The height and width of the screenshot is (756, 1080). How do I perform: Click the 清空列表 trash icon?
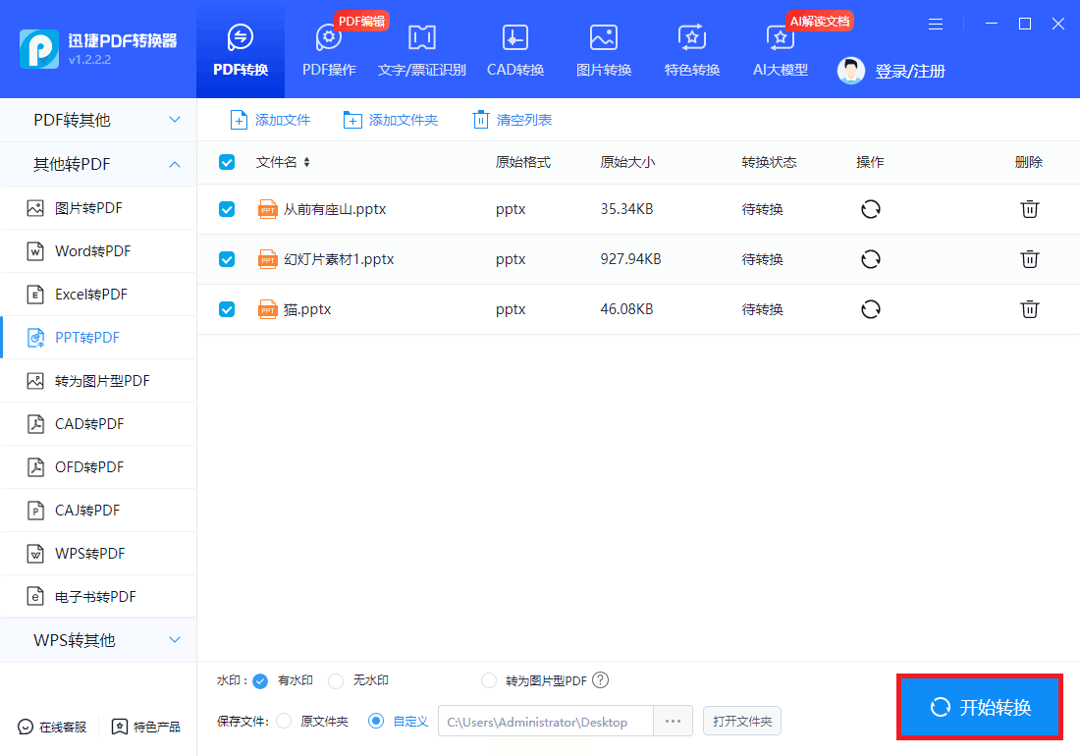[x=480, y=120]
